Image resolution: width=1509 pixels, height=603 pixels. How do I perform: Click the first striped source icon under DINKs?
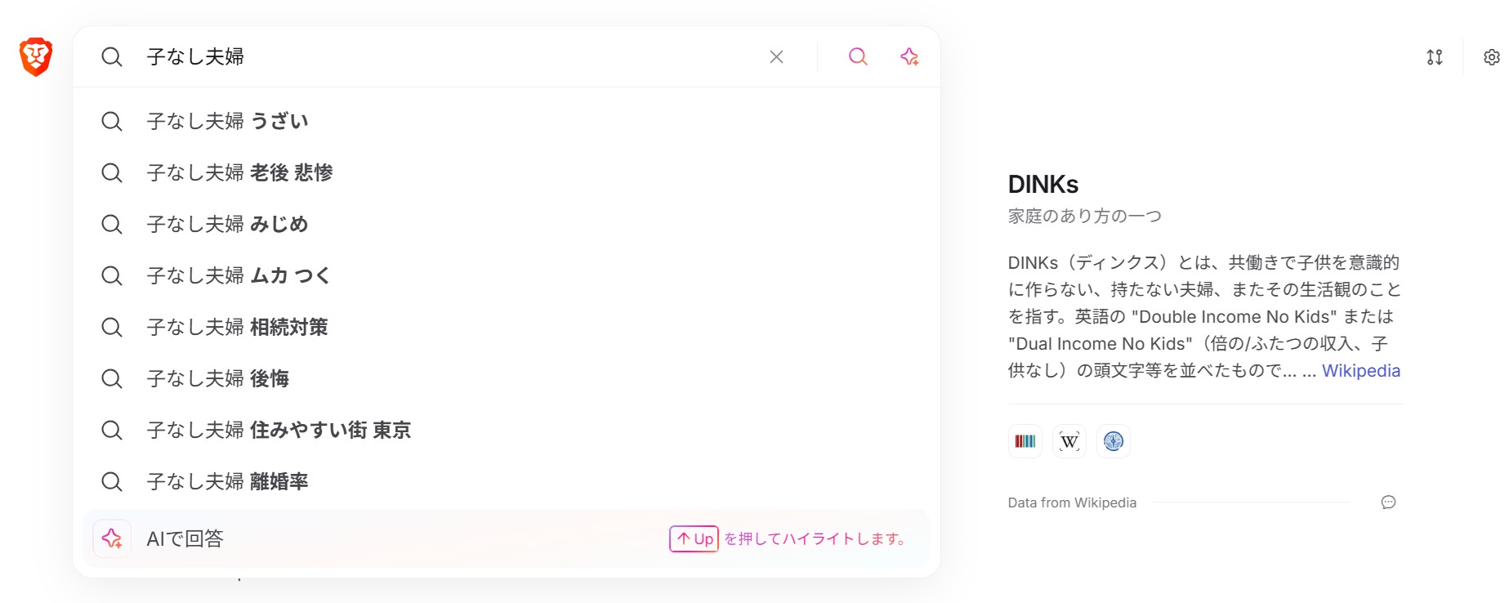coord(1025,441)
